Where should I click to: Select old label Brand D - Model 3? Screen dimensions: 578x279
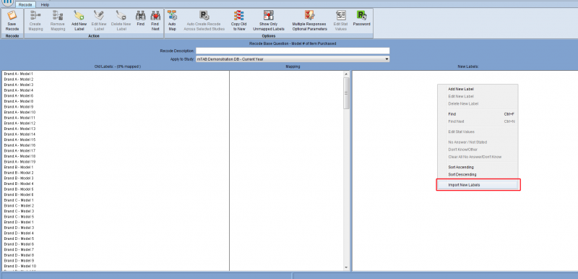[x=19, y=228]
